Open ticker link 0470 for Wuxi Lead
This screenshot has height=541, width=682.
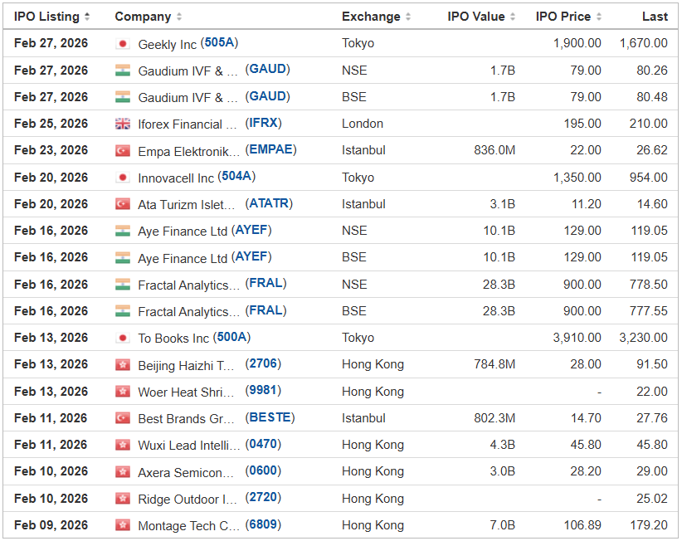pos(263,444)
